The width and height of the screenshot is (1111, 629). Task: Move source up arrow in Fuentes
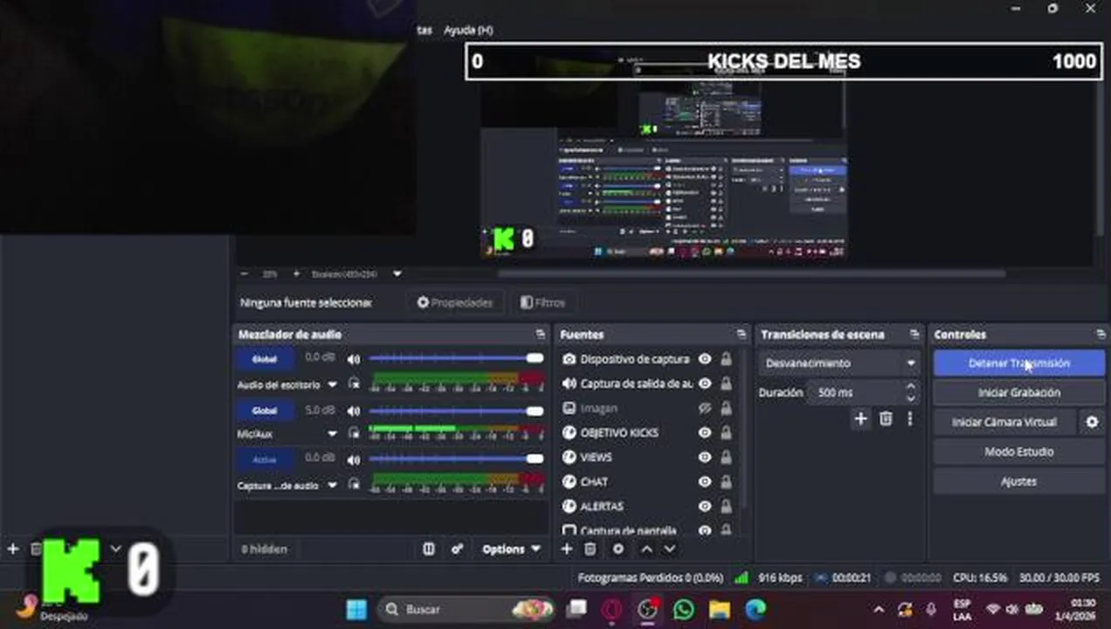pos(646,550)
